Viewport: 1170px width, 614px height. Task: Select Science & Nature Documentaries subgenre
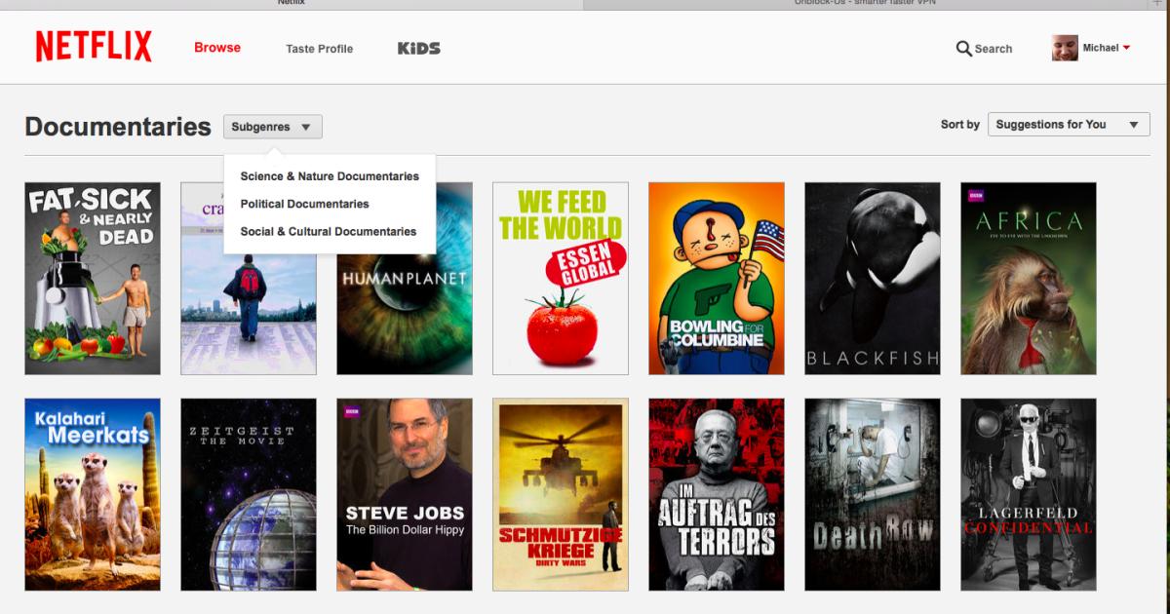click(x=330, y=176)
